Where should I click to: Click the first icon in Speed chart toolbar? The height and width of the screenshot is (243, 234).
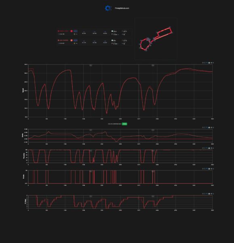point(203,63)
